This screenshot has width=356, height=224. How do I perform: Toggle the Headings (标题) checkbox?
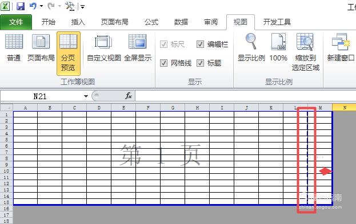point(200,63)
